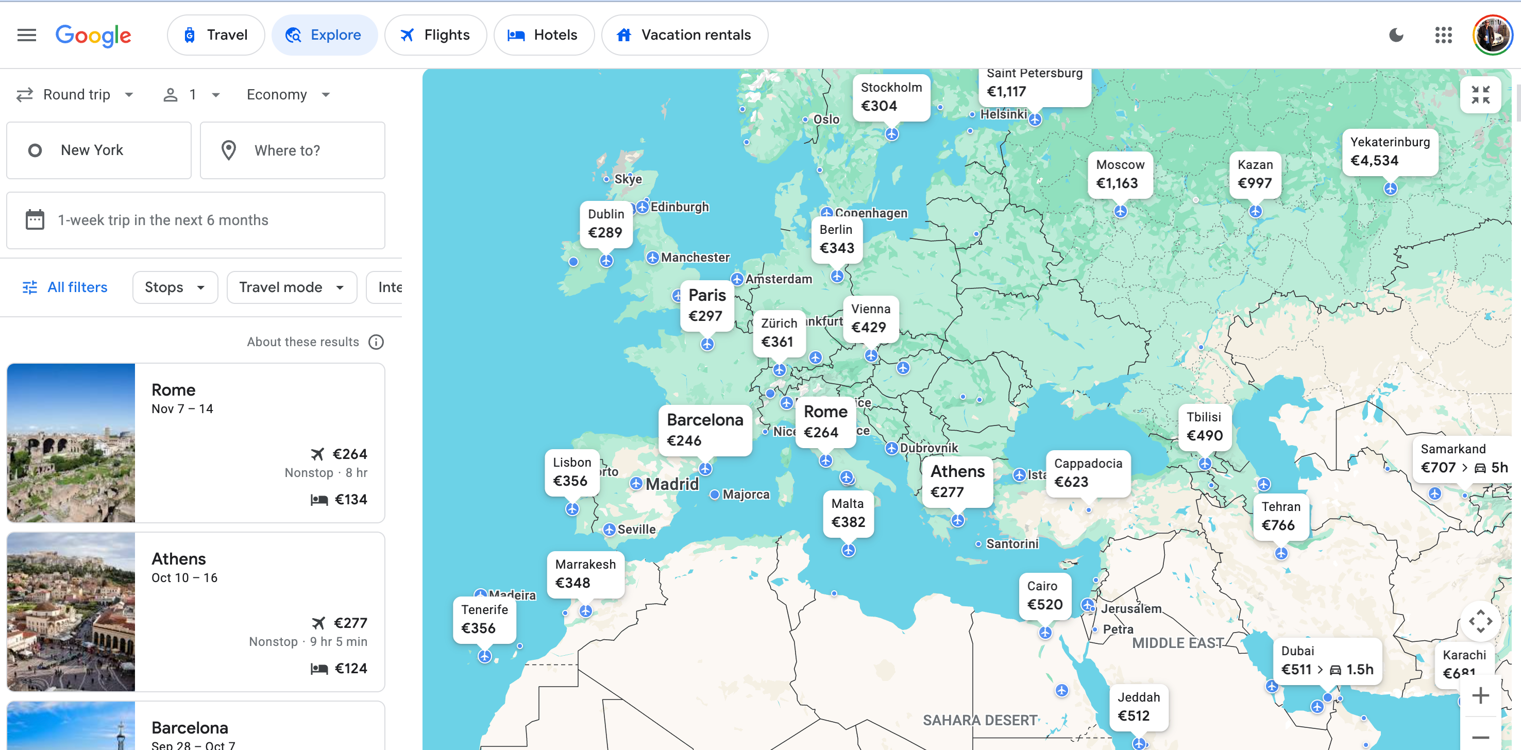Open the 1-week trip date selector
The height and width of the screenshot is (750, 1521).
click(195, 220)
